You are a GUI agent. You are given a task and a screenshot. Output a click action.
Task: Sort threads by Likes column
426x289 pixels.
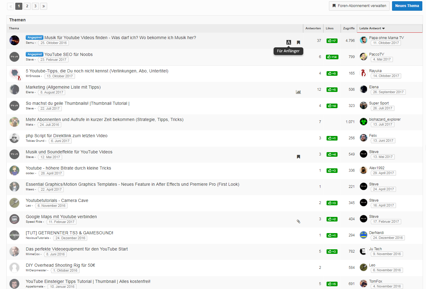click(330, 28)
